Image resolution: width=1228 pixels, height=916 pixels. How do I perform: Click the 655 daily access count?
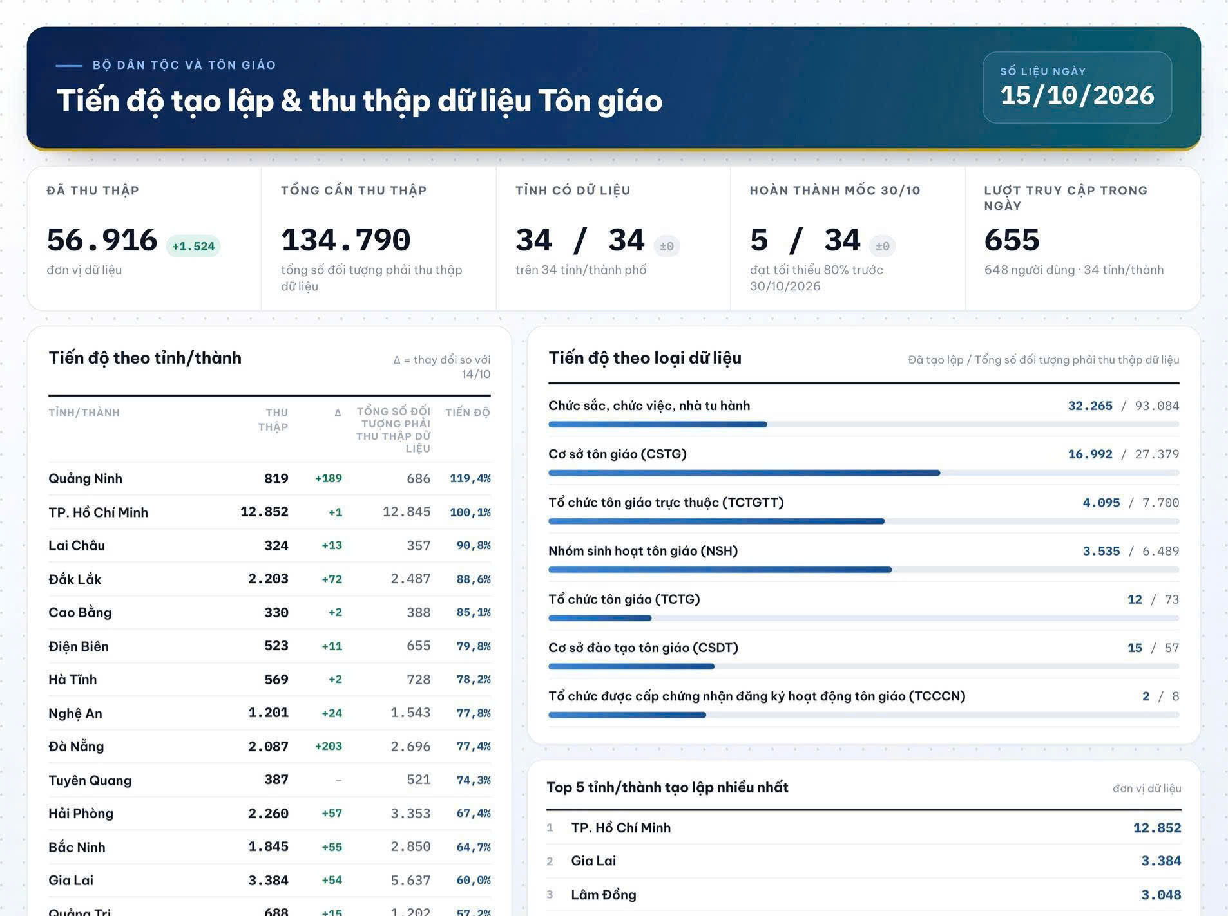(1012, 240)
